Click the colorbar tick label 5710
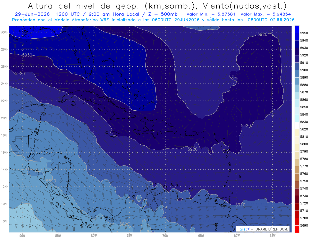Viewport: 309px width, 239px height. pyautogui.click(x=304, y=211)
